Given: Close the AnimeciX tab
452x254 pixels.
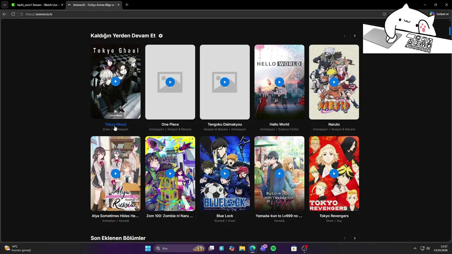Looking at the screenshot, I should click(x=119, y=5).
